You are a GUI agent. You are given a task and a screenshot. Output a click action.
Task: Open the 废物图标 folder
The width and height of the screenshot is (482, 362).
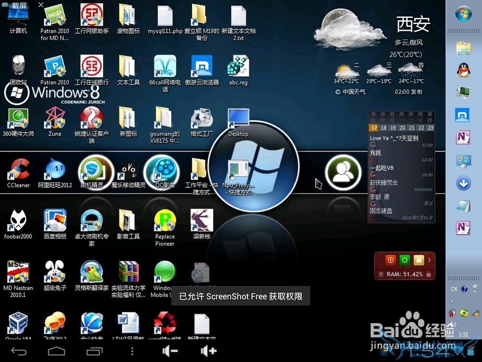(128, 19)
